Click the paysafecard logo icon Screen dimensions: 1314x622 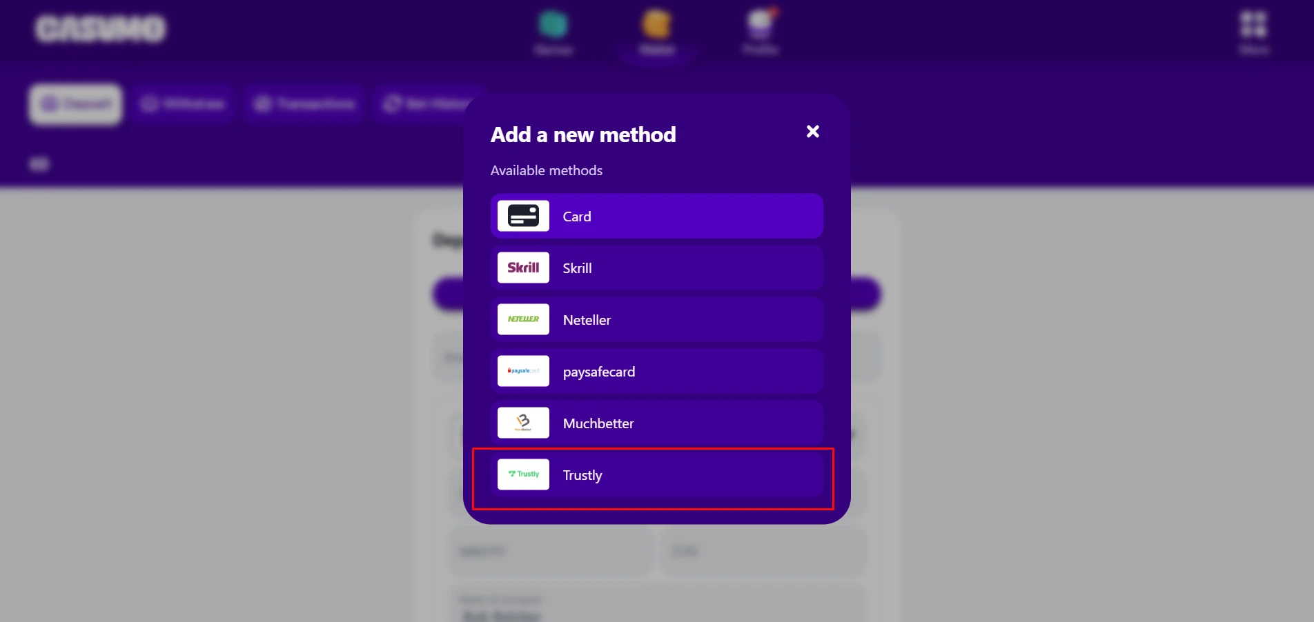(x=523, y=371)
